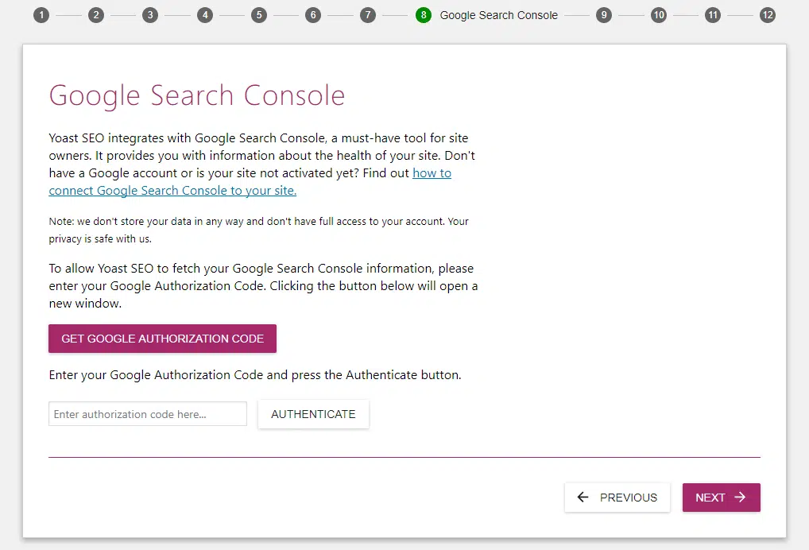The image size is (809, 550).
Task: Continue with the Next button
Action: point(722,498)
